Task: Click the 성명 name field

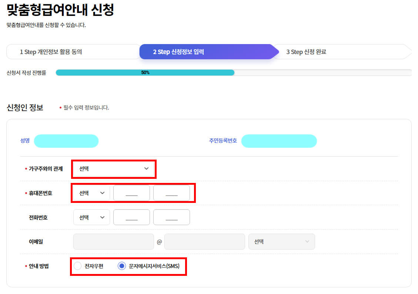Action: [x=66, y=141]
